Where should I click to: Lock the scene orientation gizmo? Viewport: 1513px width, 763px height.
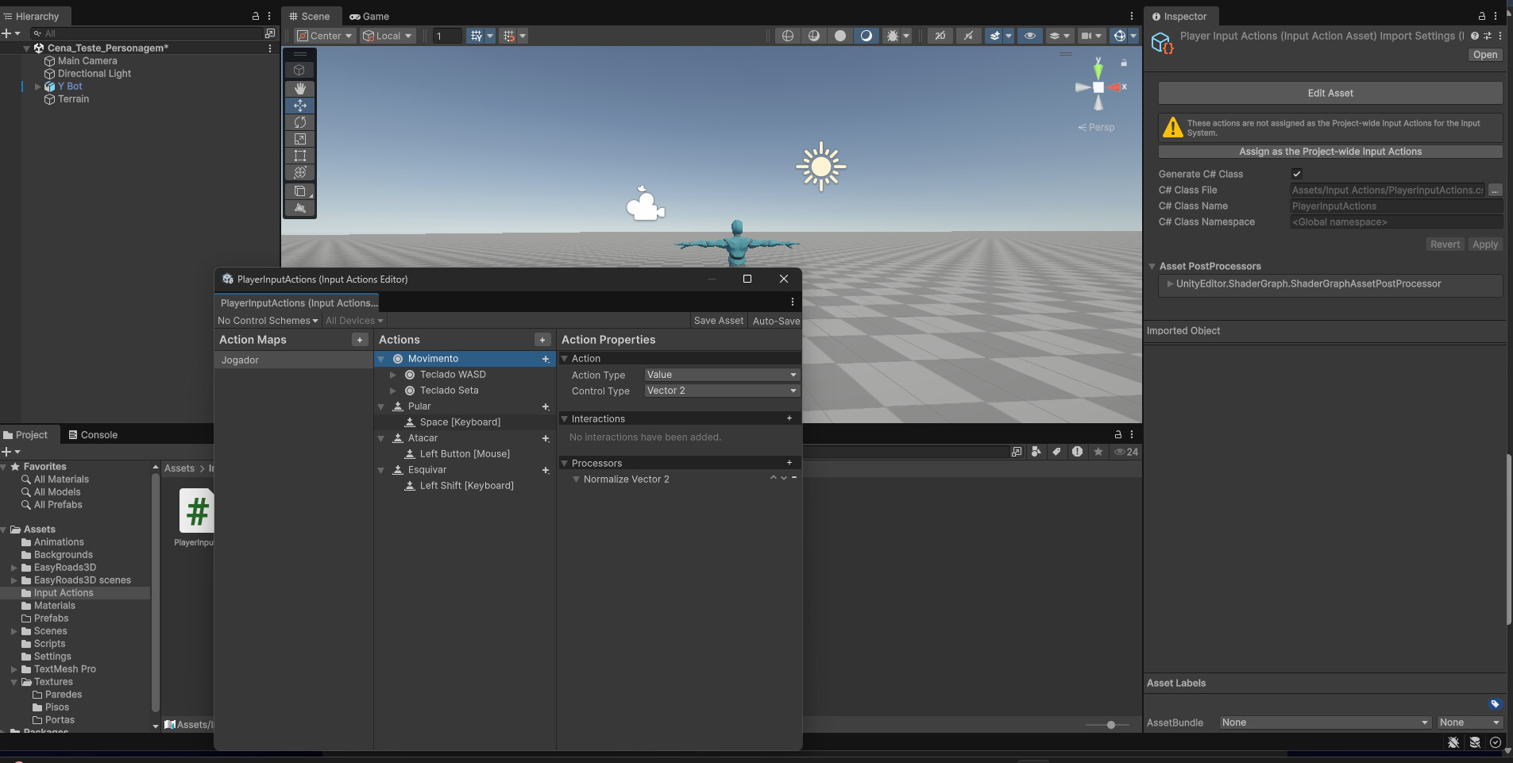1124,63
